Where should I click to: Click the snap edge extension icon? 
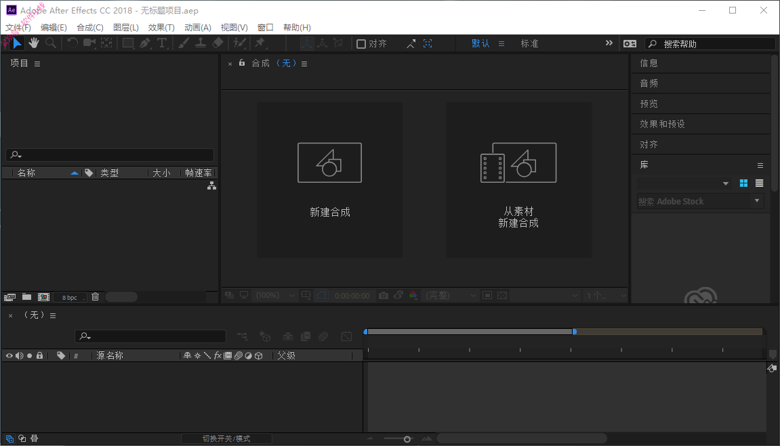[411, 44]
